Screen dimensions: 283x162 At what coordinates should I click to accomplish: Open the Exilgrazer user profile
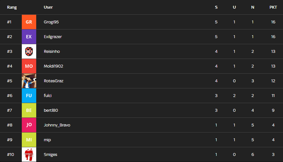coord(53,37)
